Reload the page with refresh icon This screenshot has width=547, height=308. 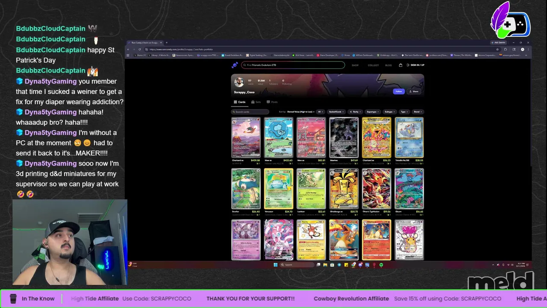(139, 49)
